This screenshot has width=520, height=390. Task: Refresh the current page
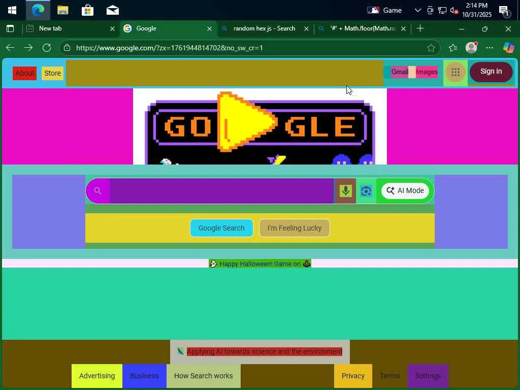[x=47, y=48]
